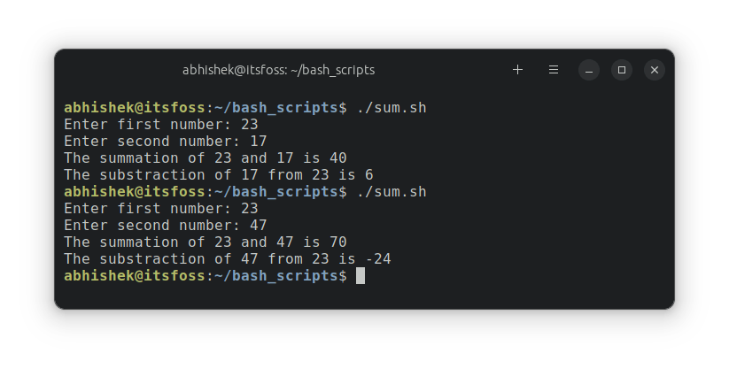Click the topmost "Enter first number: 23" line
The width and height of the screenshot is (729, 369).
coord(160,125)
